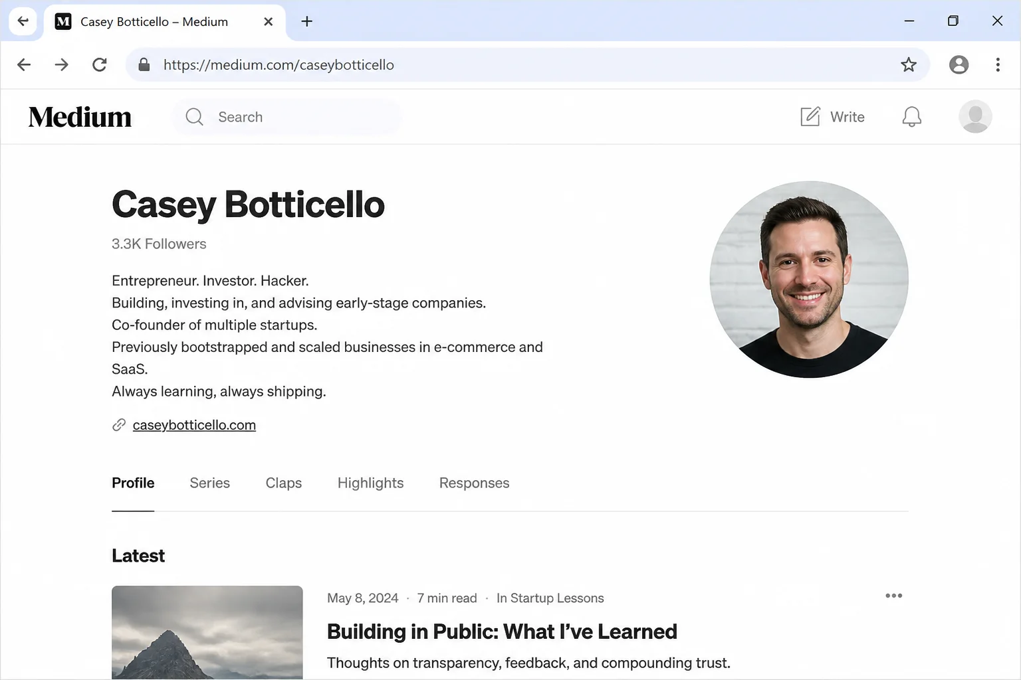
Task: Open the article's three-dot more options
Action: (894, 596)
